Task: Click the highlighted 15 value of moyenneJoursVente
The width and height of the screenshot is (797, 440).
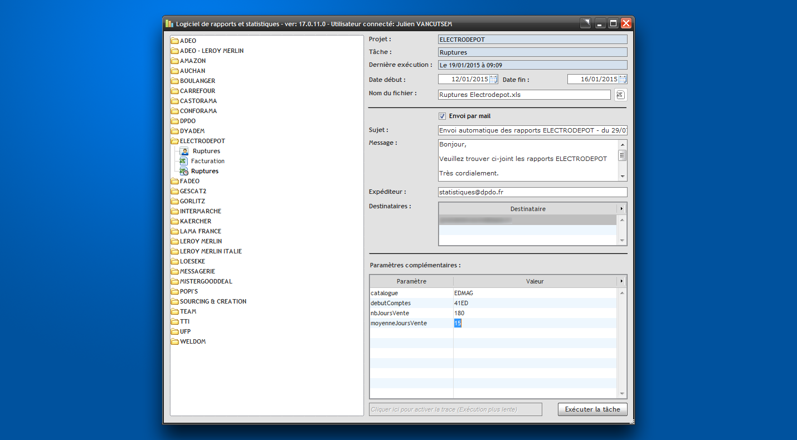Action: tap(458, 323)
